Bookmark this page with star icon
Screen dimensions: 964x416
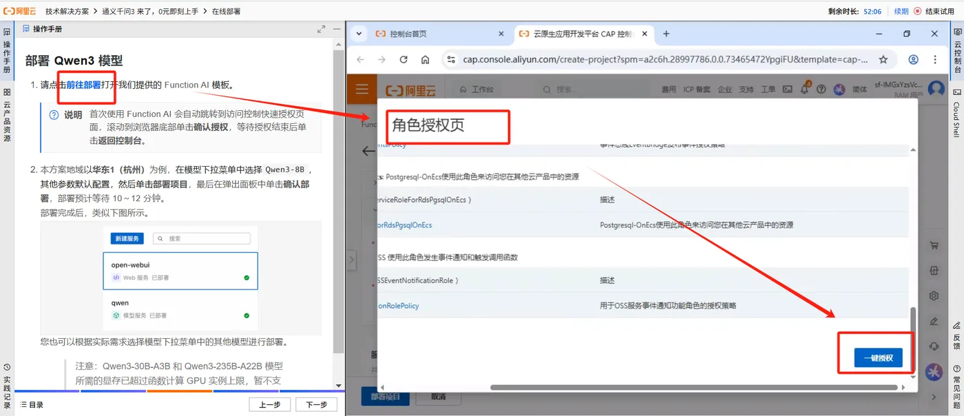coord(883,60)
